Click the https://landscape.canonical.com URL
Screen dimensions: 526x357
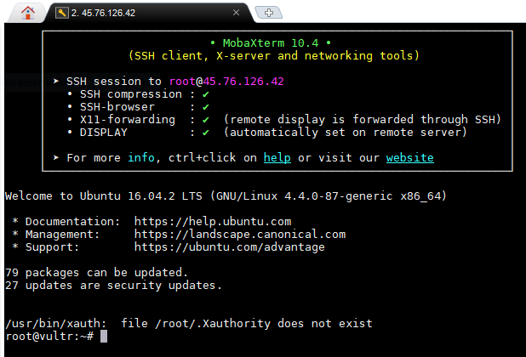tap(240, 234)
